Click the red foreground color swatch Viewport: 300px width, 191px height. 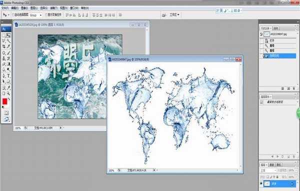[x=5, y=101]
